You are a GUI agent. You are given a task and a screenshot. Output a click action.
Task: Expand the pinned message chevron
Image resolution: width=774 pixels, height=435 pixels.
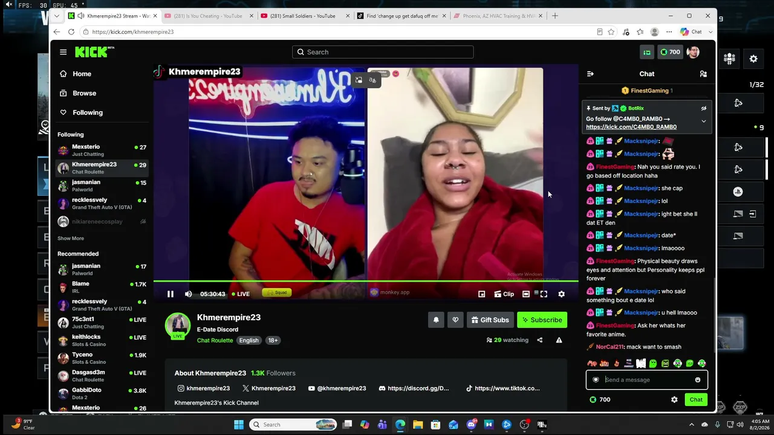703,121
